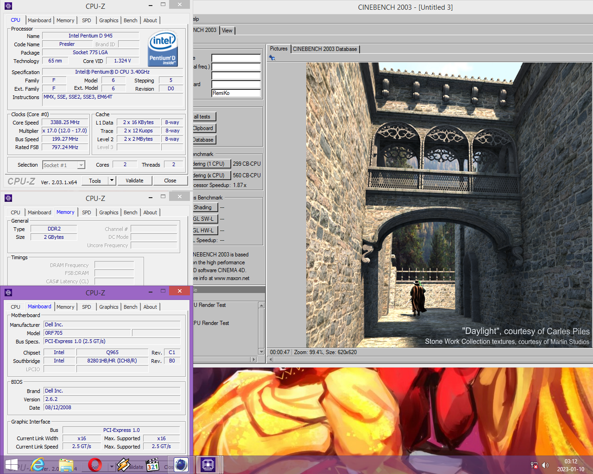593x474 pixels.
Task: Open the Selection Socket #1 combo box
Action: coord(64,165)
